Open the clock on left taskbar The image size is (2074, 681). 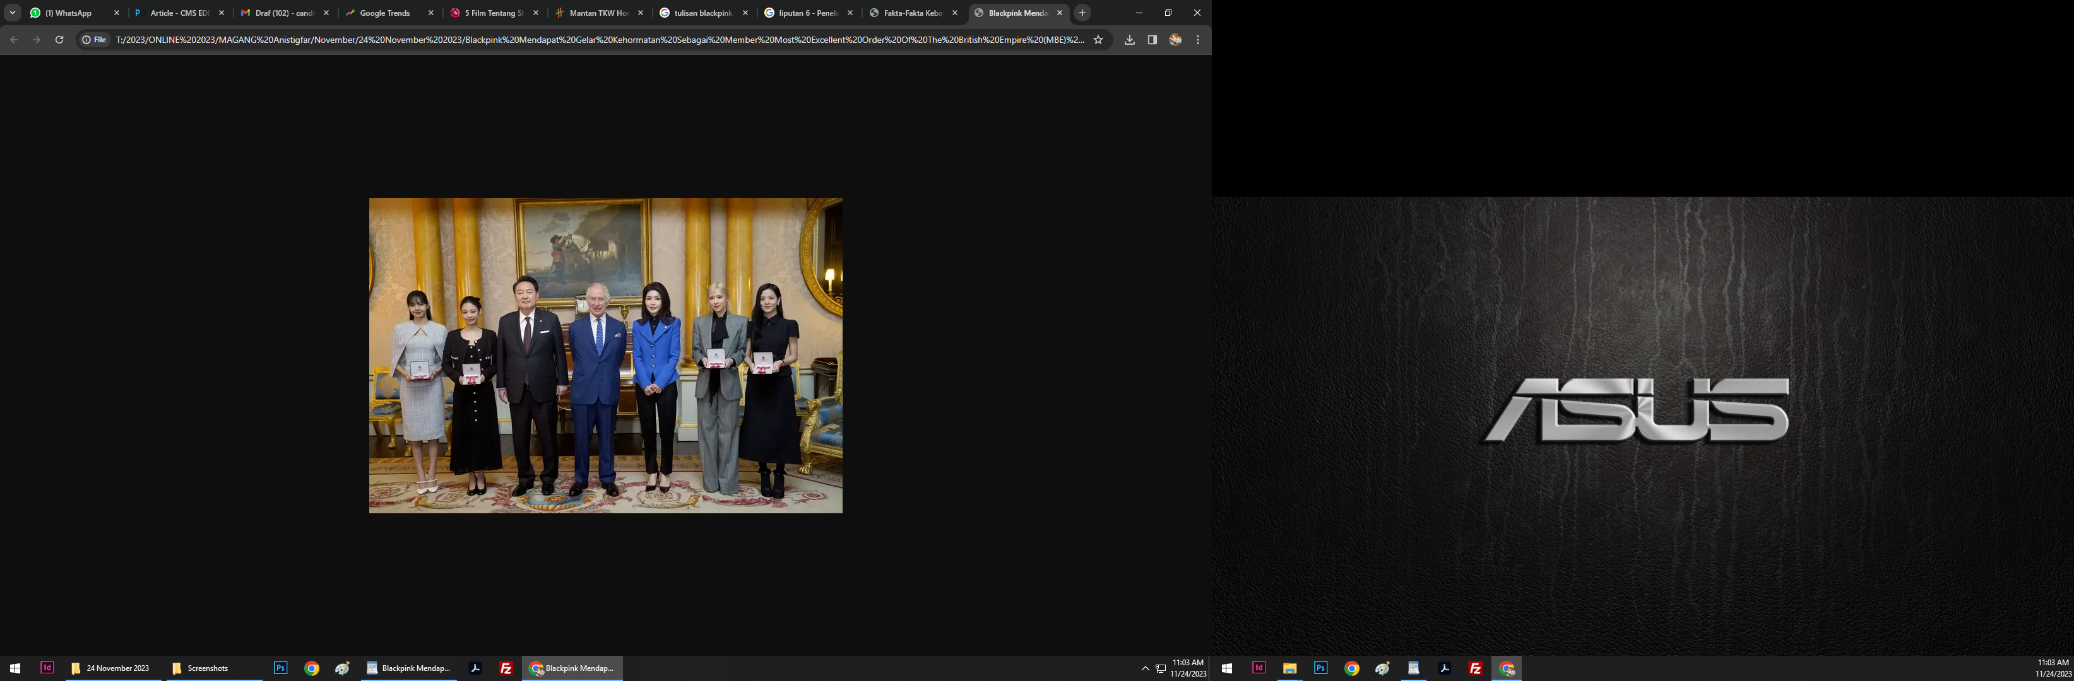click(1188, 668)
